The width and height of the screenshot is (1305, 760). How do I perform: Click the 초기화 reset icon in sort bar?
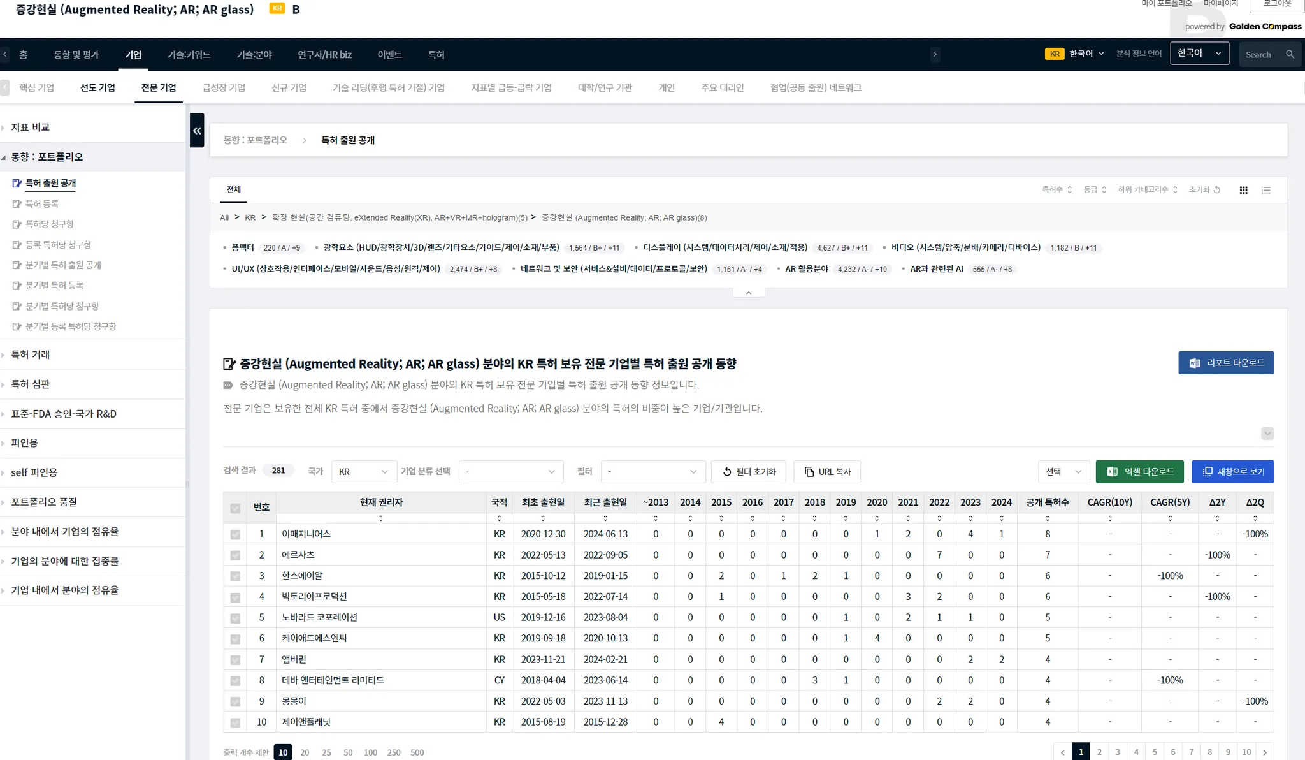click(x=1216, y=189)
